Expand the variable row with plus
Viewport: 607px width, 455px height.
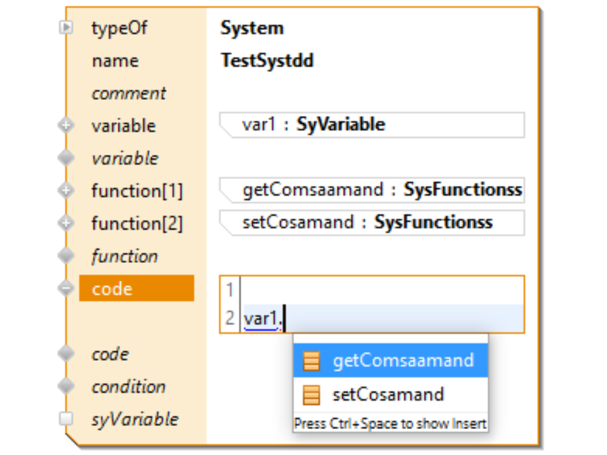(66, 125)
